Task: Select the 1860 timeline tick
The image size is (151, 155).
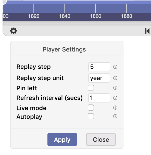Action: pyautogui.click(x=96, y=16)
